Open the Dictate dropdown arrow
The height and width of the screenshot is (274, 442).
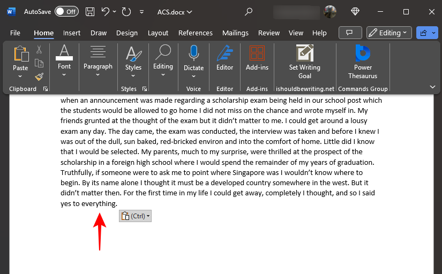(194, 75)
